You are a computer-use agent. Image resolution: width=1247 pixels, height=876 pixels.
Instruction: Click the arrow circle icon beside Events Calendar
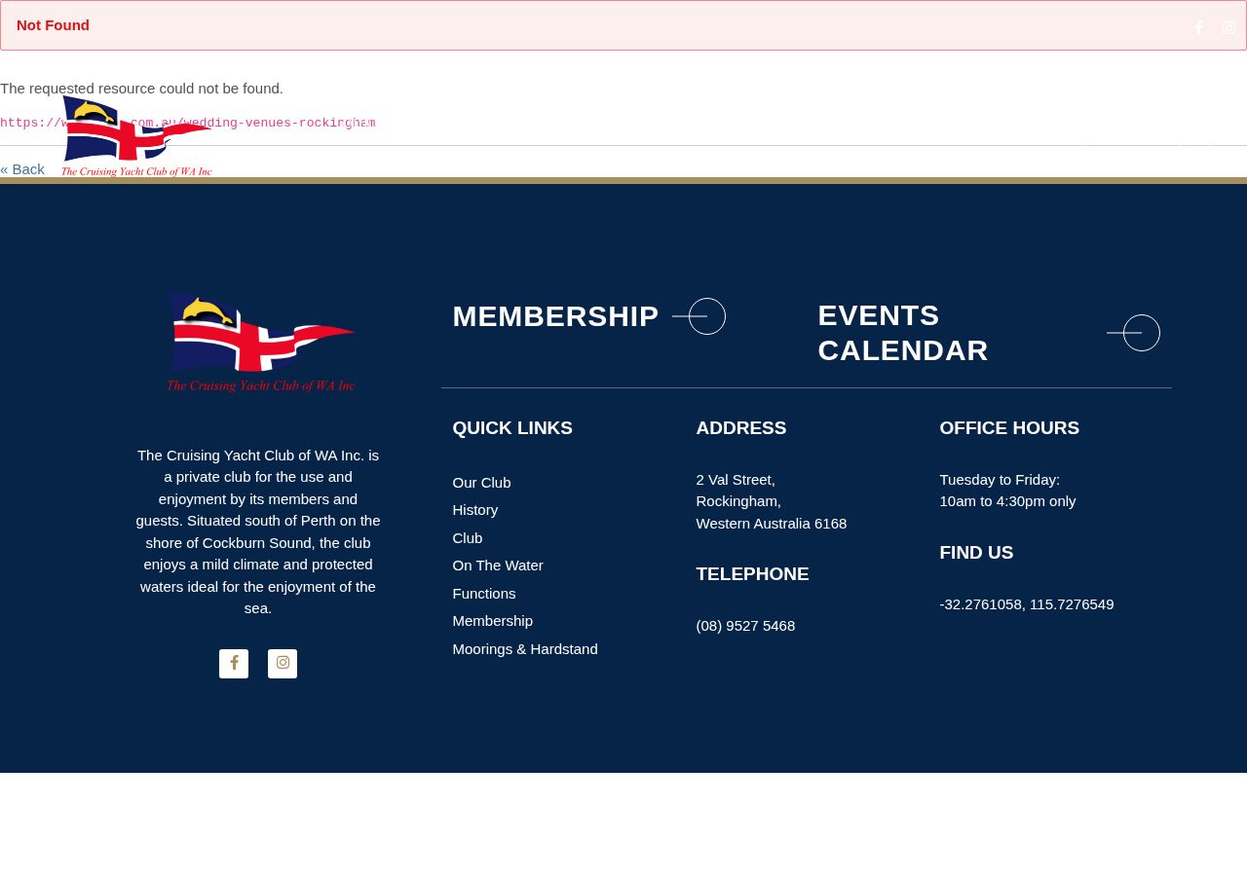(x=1134, y=333)
